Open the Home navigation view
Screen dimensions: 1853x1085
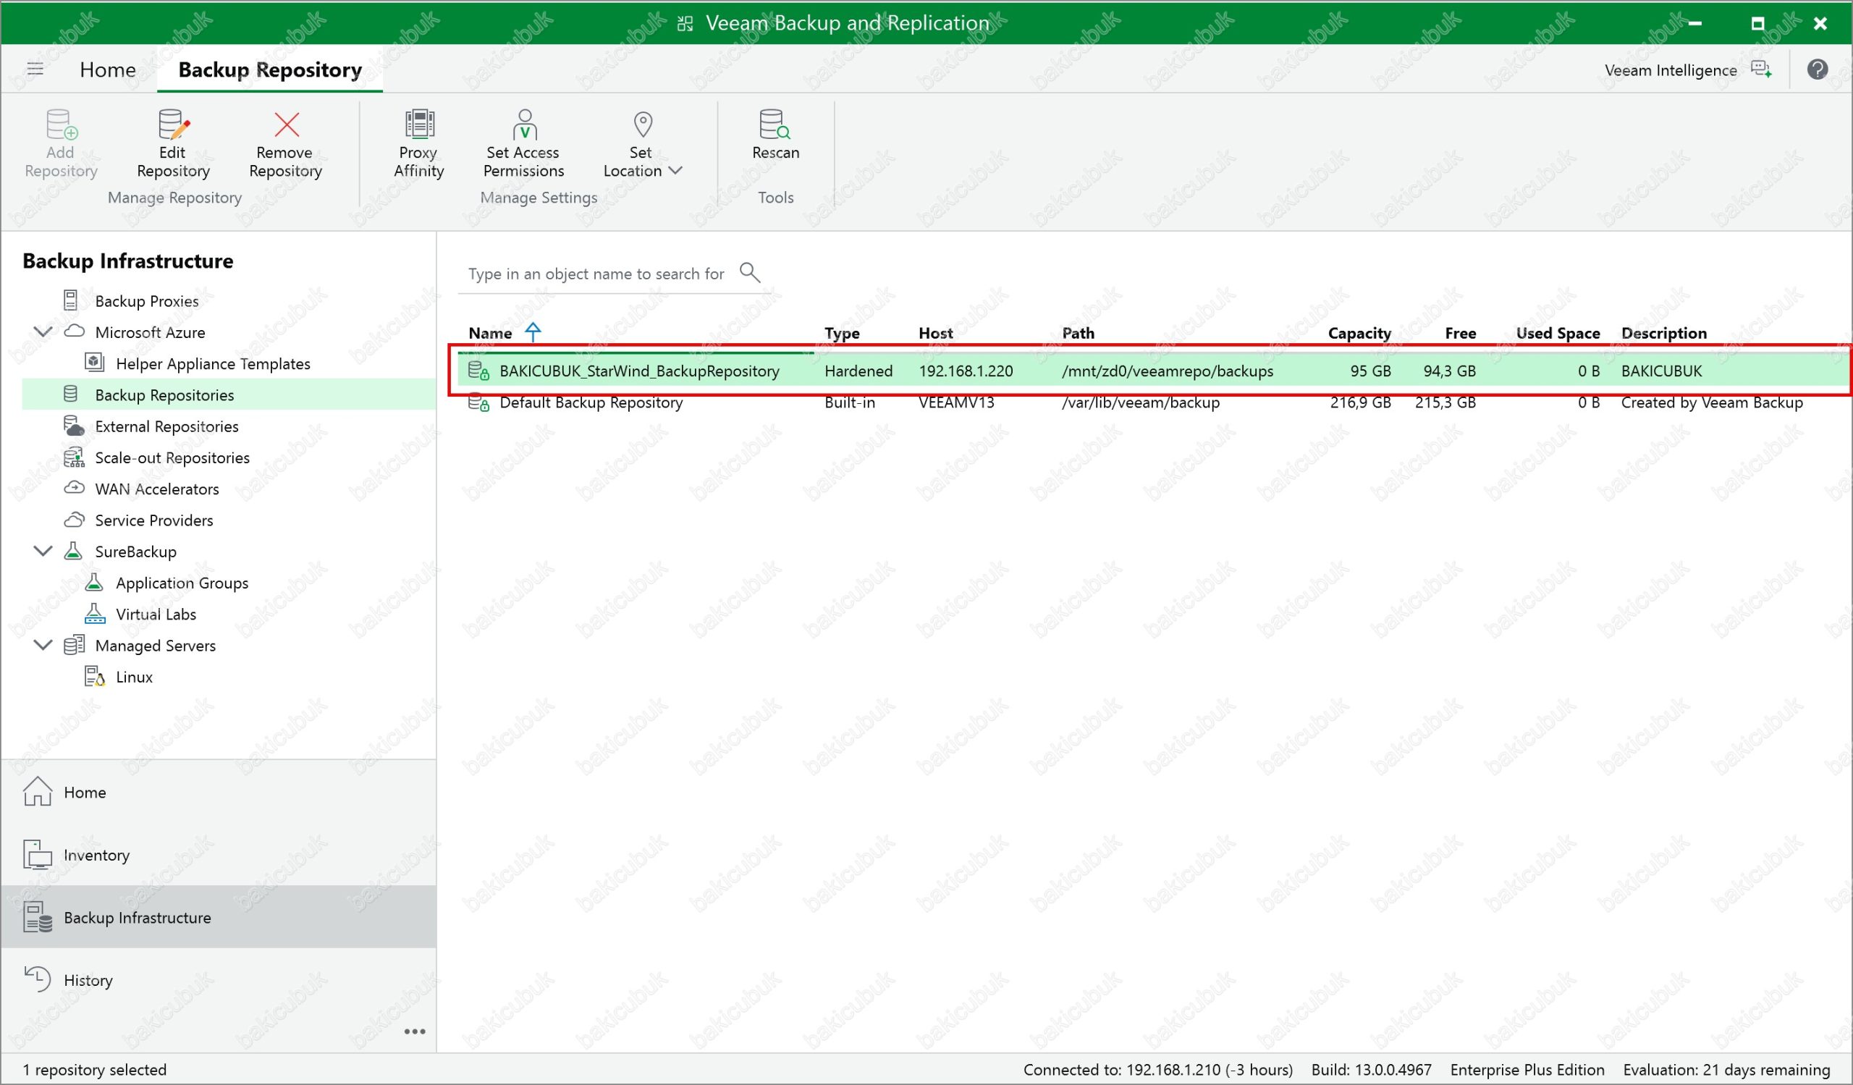[219, 792]
